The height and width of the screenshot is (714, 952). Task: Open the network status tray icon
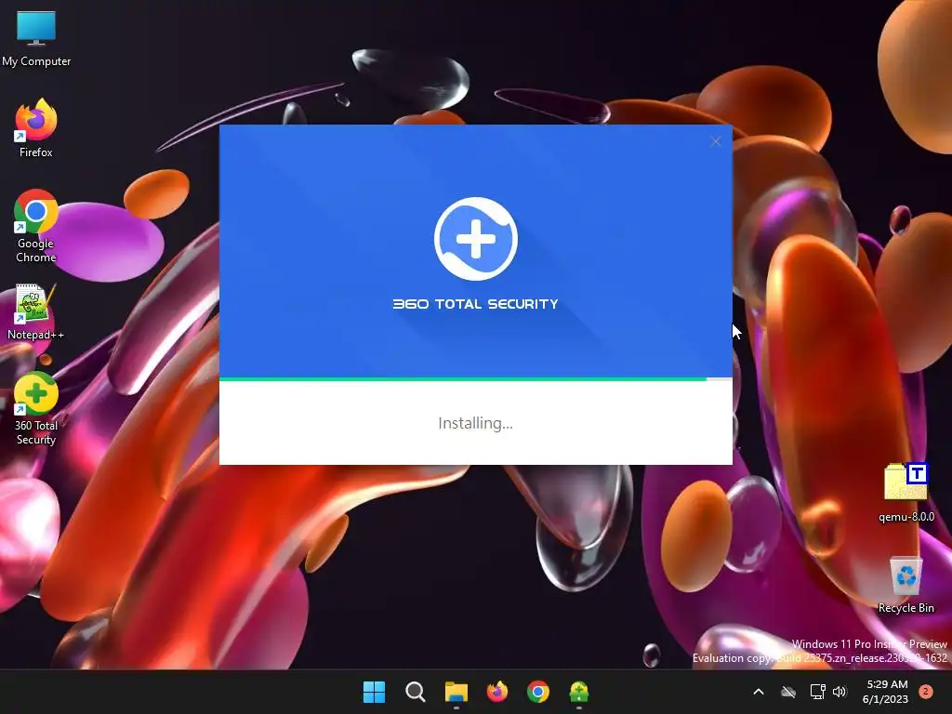click(x=818, y=692)
